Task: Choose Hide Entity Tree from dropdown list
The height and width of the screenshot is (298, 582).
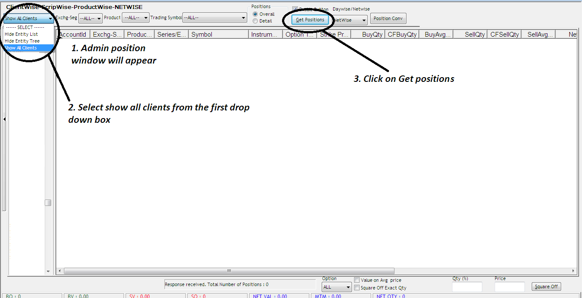Action: [x=22, y=41]
